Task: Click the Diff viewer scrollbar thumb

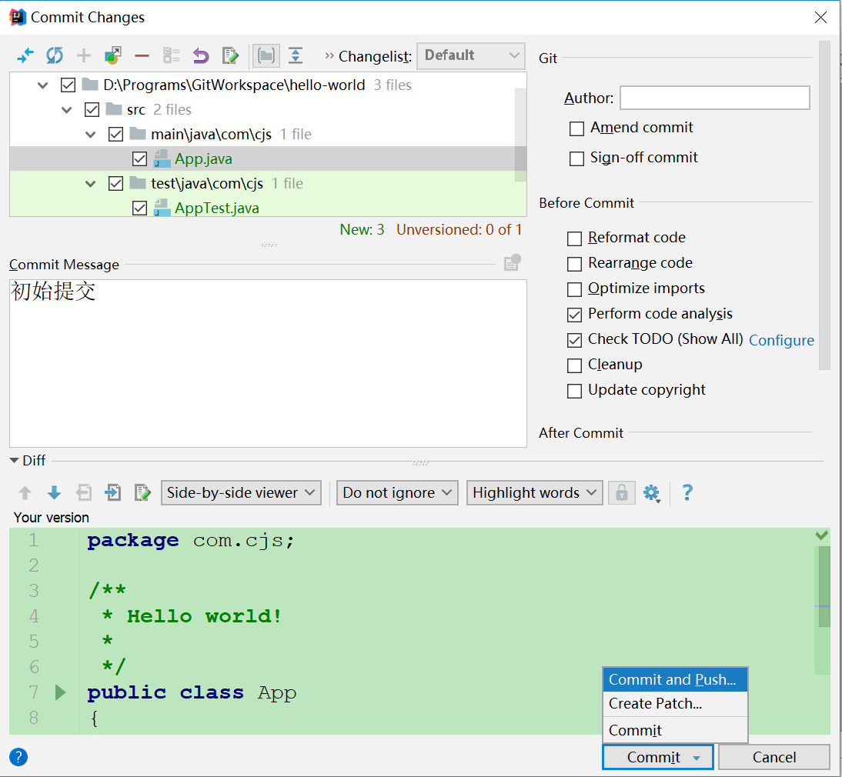Action: pos(824,586)
